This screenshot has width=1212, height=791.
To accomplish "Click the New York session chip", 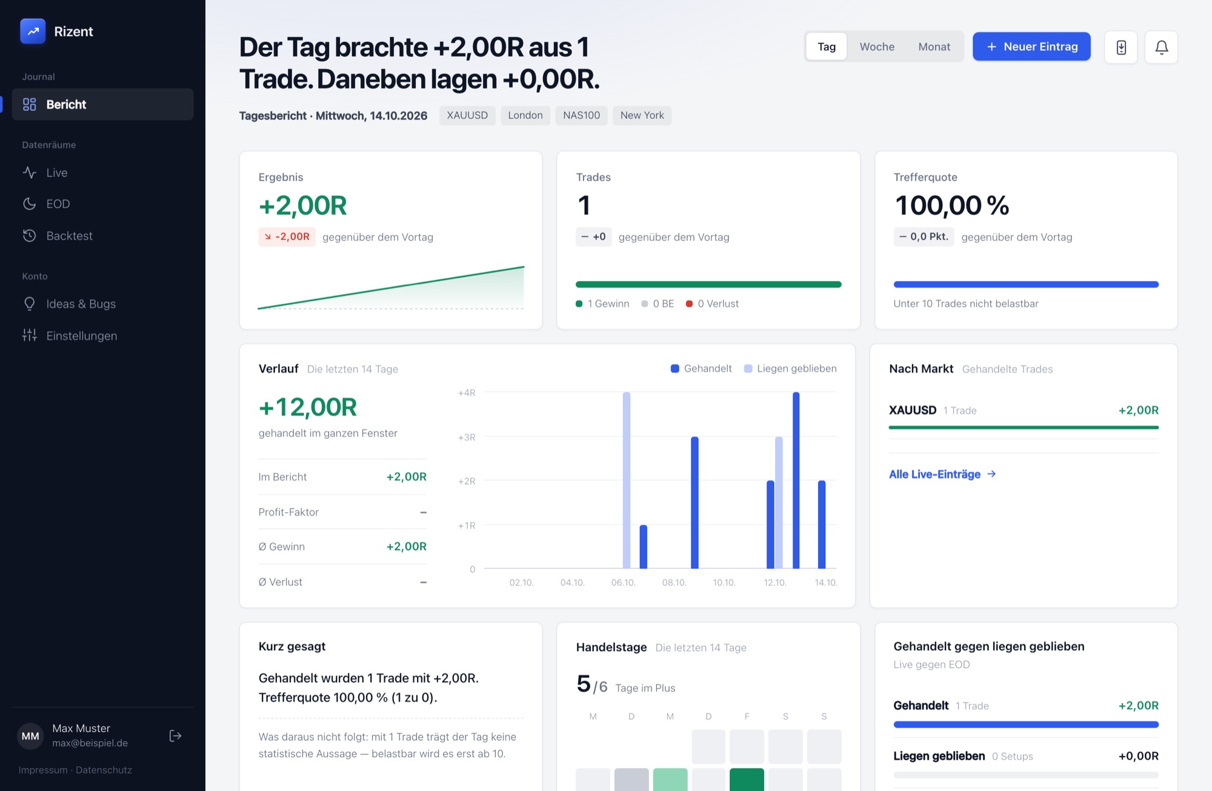I will pyautogui.click(x=642, y=115).
